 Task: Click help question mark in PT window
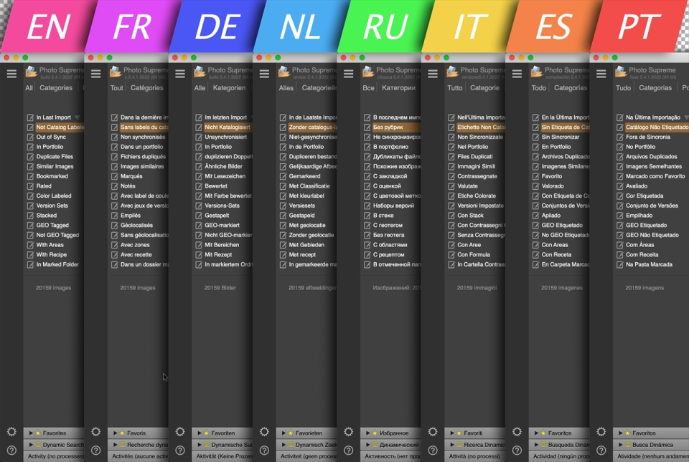[x=601, y=450]
